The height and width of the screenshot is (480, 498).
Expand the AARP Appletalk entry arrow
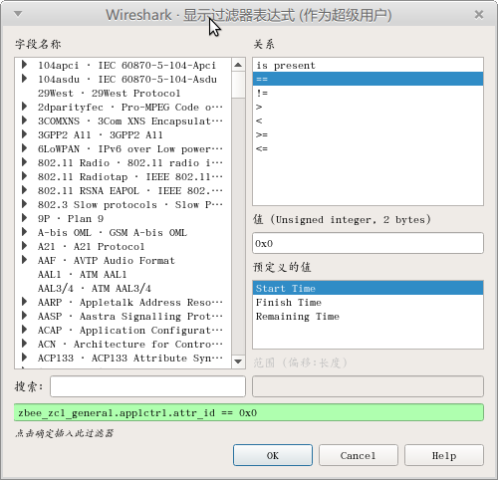click(x=24, y=302)
